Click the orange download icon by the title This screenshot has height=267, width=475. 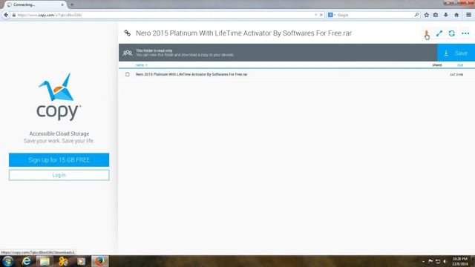[426, 33]
